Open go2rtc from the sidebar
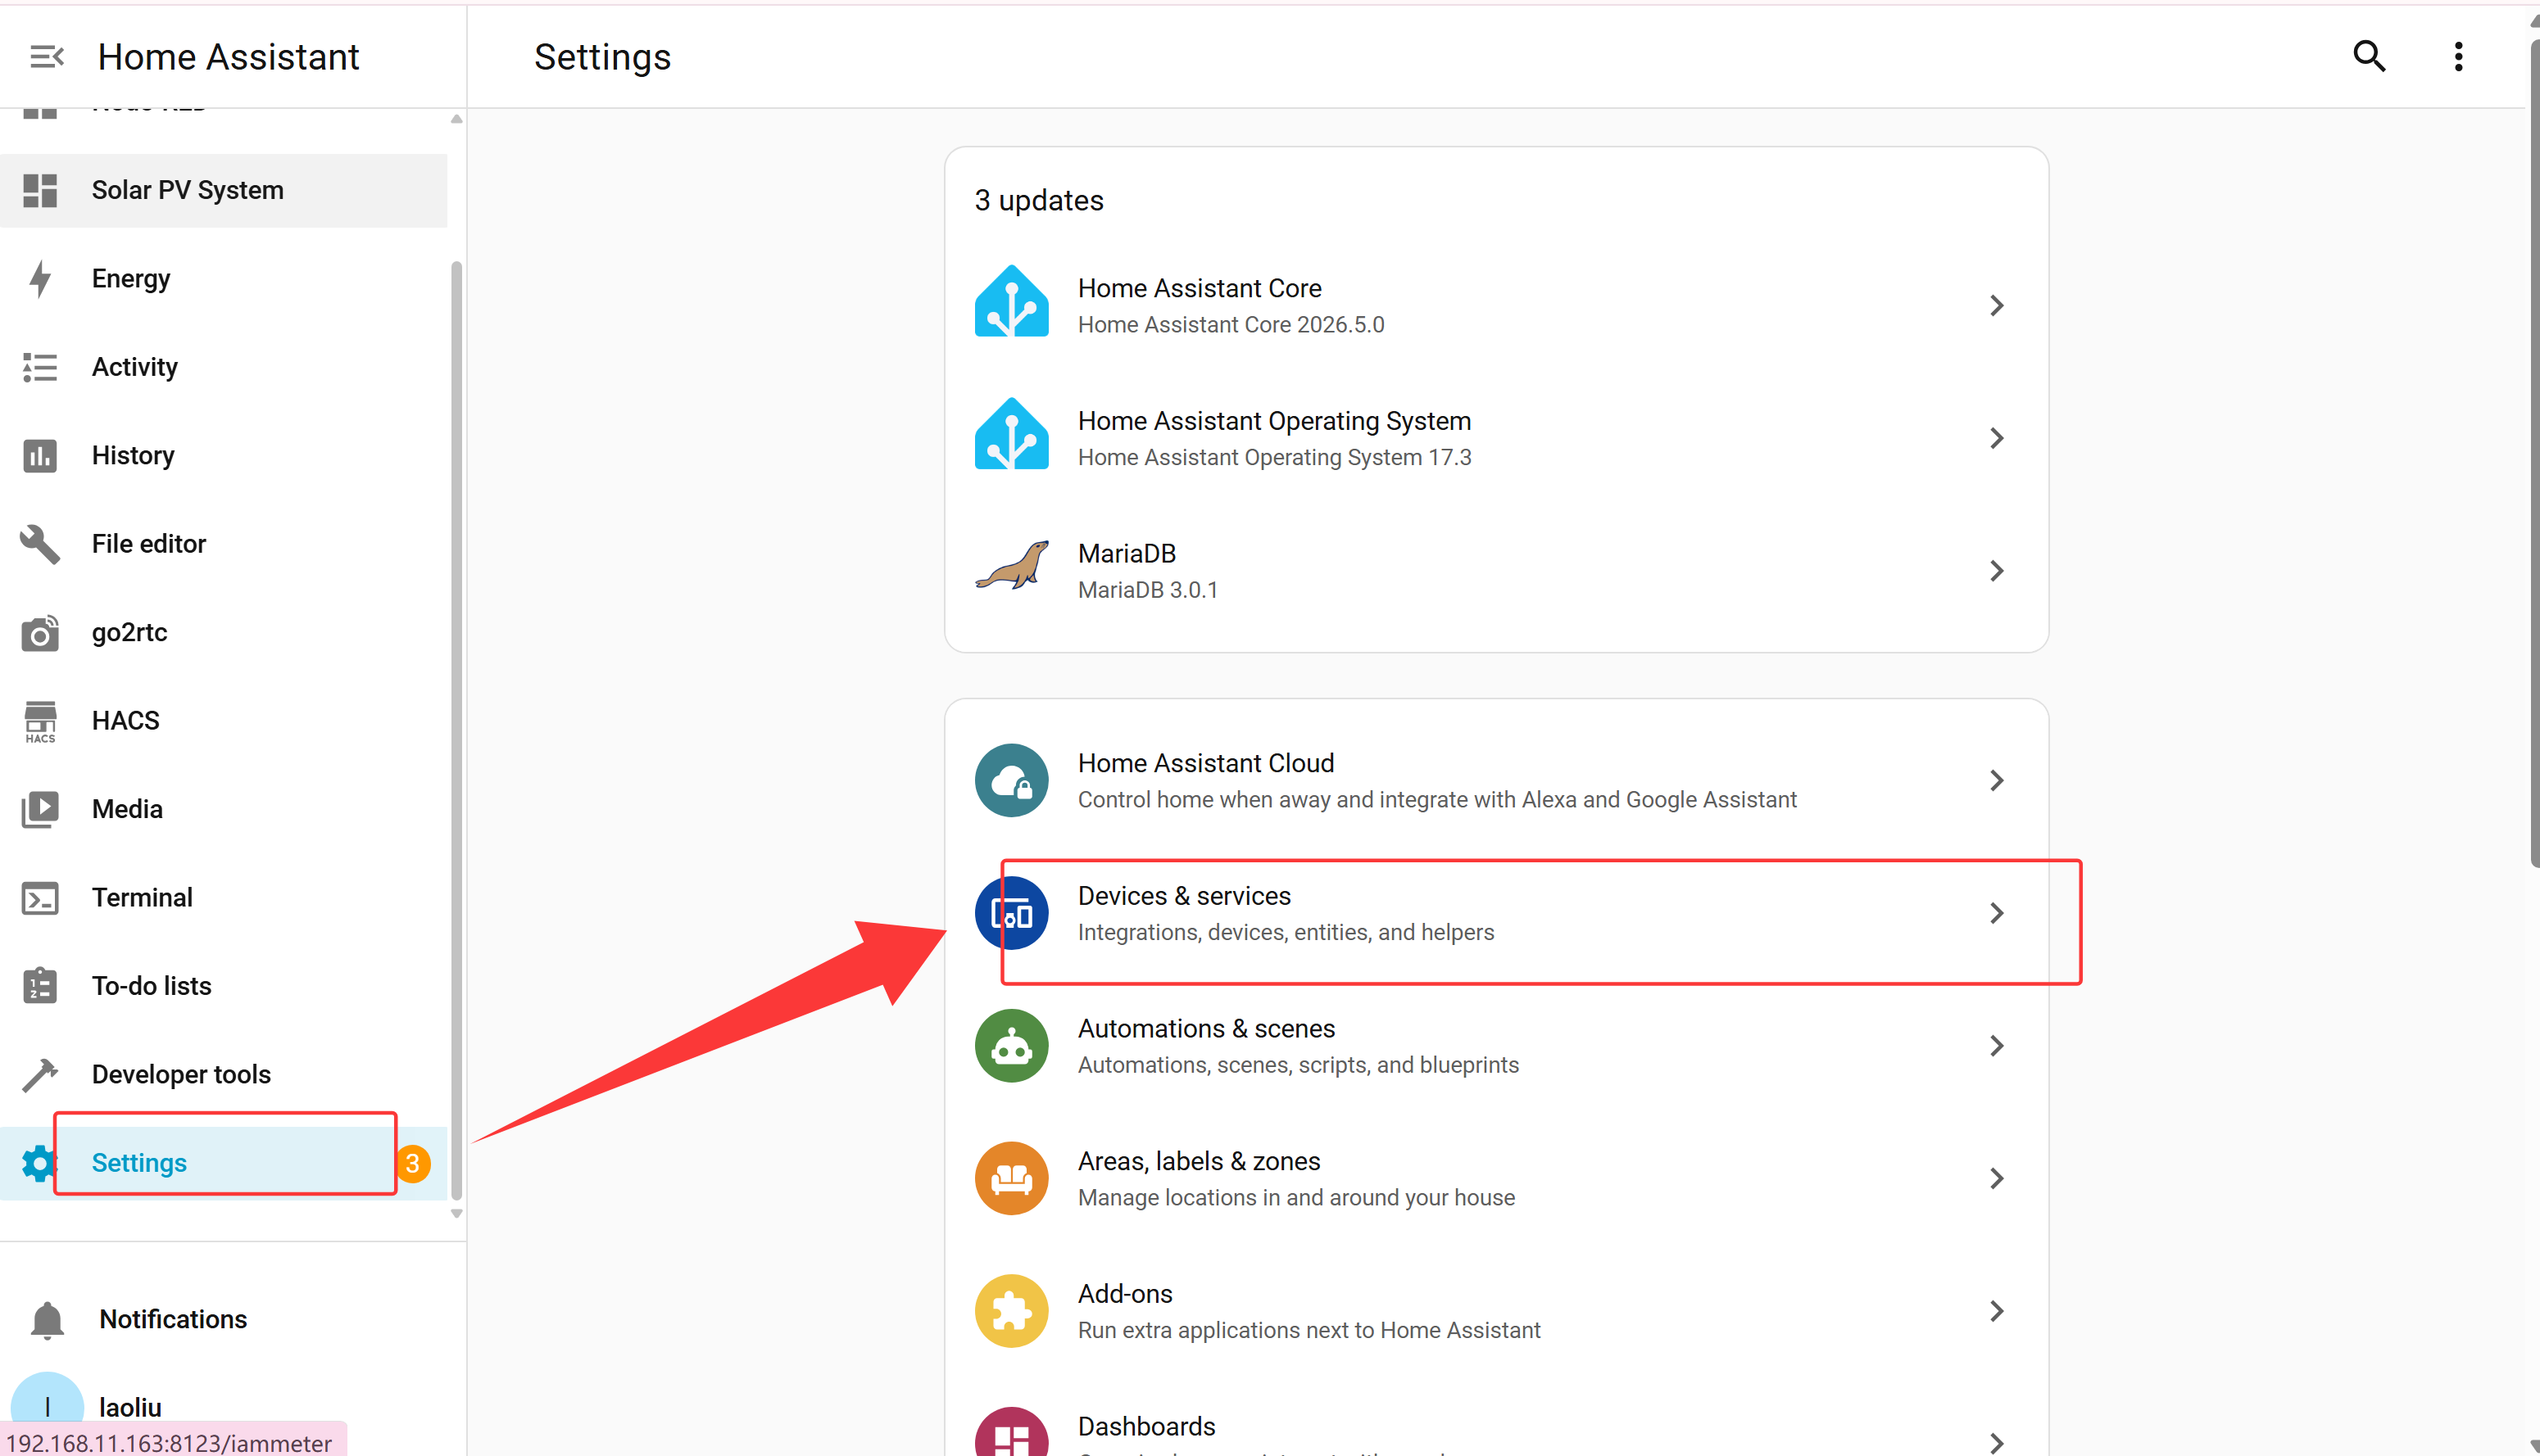Image resolution: width=2540 pixels, height=1456 pixels. 224,633
